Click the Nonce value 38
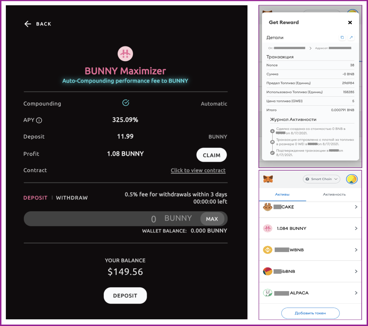This screenshot has width=368, height=326. click(352, 65)
